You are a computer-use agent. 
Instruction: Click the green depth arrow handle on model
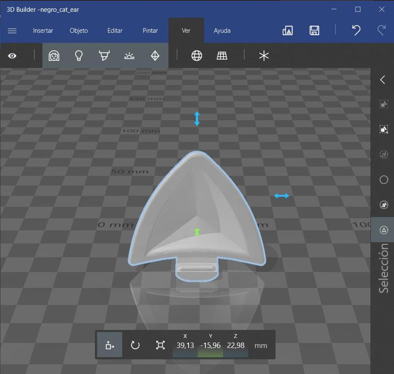click(197, 232)
